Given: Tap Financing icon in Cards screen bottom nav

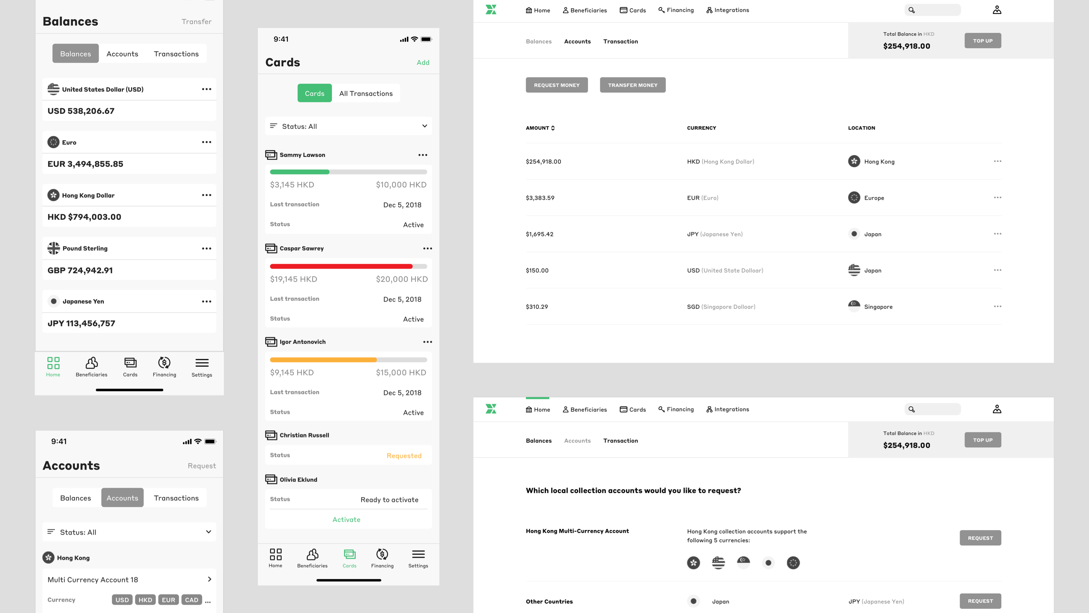Looking at the screenshot, I should [382, 554].
